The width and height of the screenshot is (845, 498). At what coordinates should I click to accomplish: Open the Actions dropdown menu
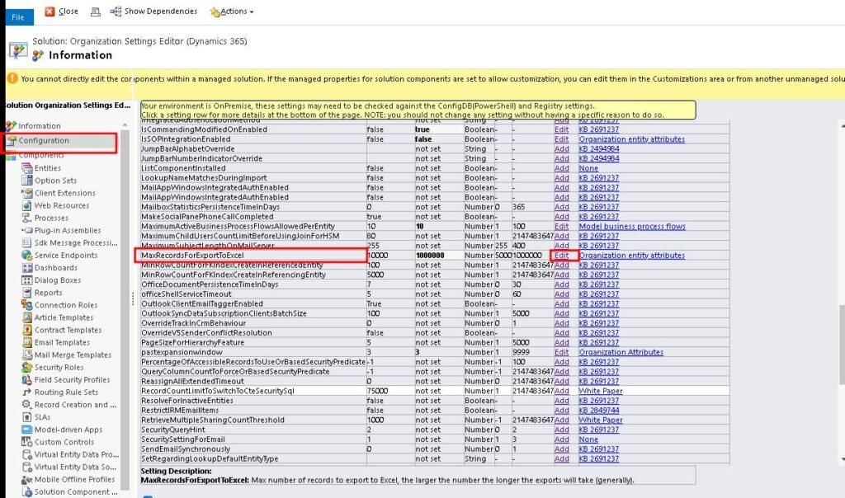click(232, 12)
